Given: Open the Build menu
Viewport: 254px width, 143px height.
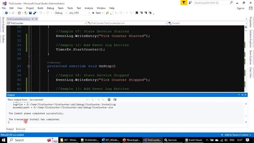Looking at the screenshot, I should click(40, 8).
